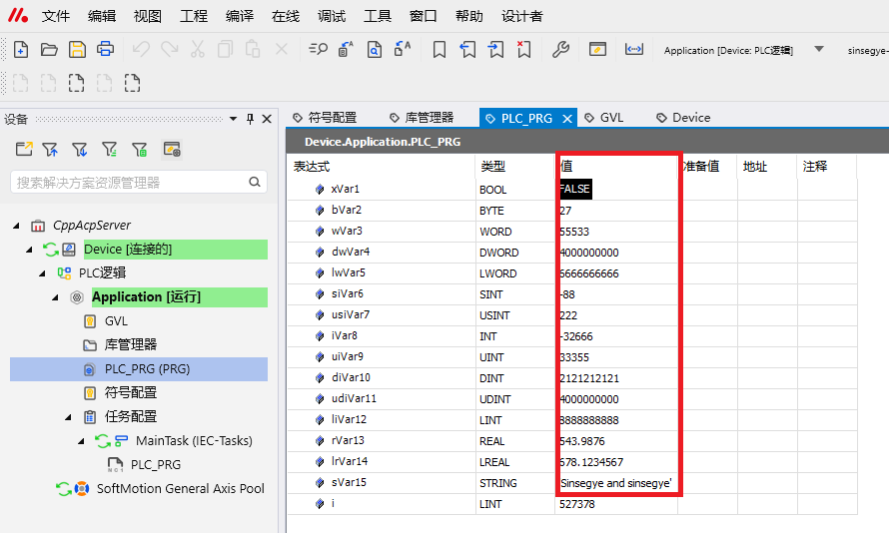This screenshot has width=889, height=533.
Task: Click the devices panel options icon with gear
Action: pos(172,149)
